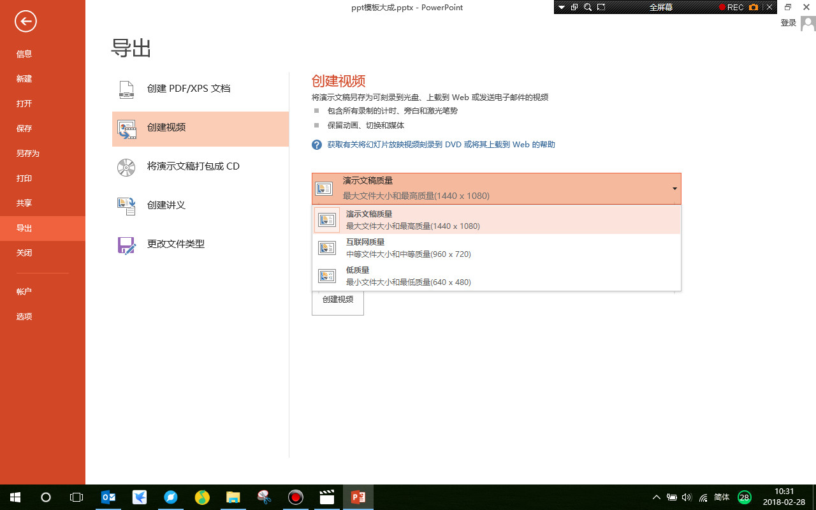Click the 将演示文稿打包成 CD disc icon

tap(126, 167)
